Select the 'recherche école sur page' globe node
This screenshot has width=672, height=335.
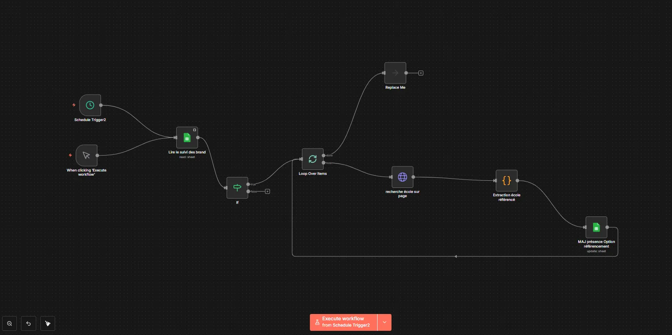[402, 177]
